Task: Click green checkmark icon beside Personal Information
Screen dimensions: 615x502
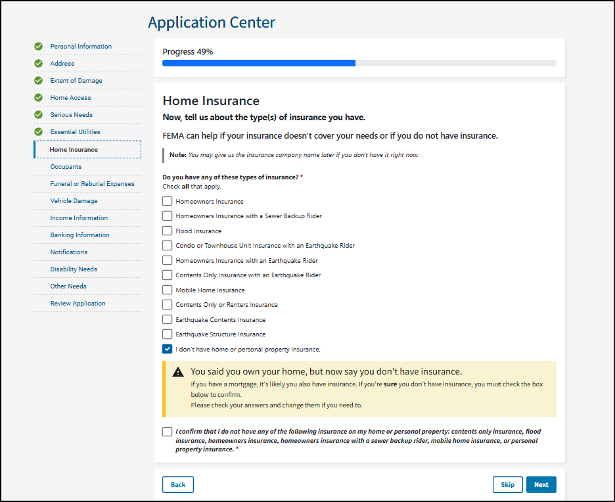Action: pos(39,47)
